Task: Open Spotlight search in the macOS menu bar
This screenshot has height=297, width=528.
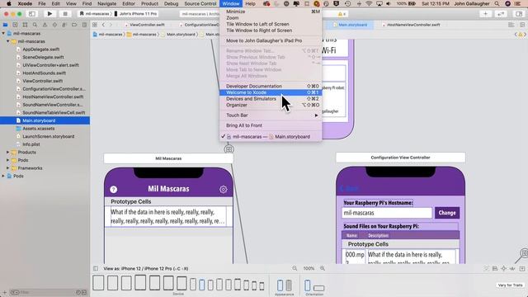Action: pos(497,3)
